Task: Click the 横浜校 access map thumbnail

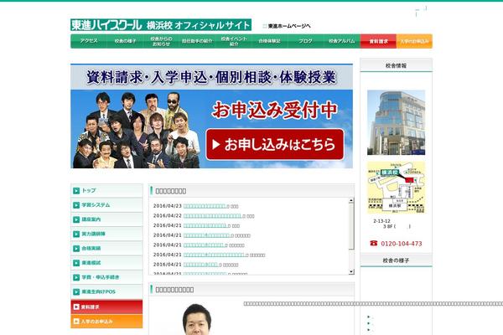Action: pos(397,188)
